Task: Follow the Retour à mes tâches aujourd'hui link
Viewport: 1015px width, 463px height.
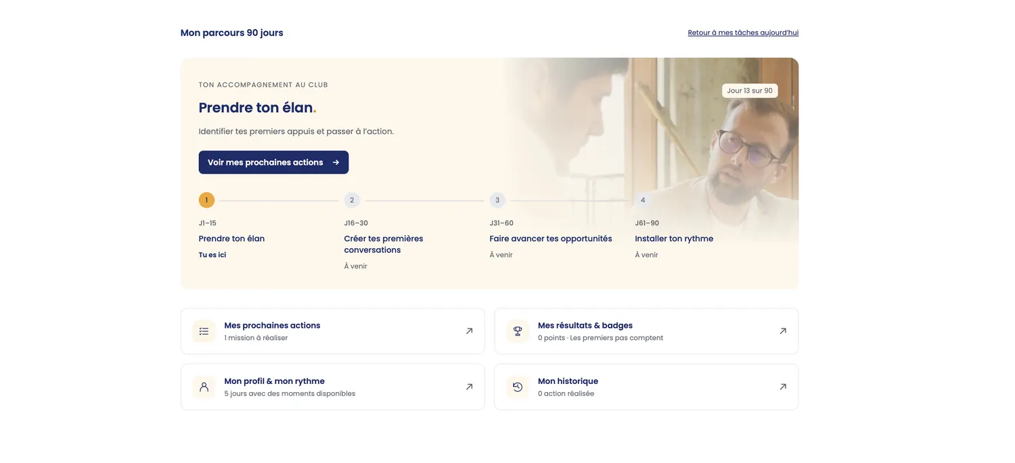Action: tap(743, 32)
